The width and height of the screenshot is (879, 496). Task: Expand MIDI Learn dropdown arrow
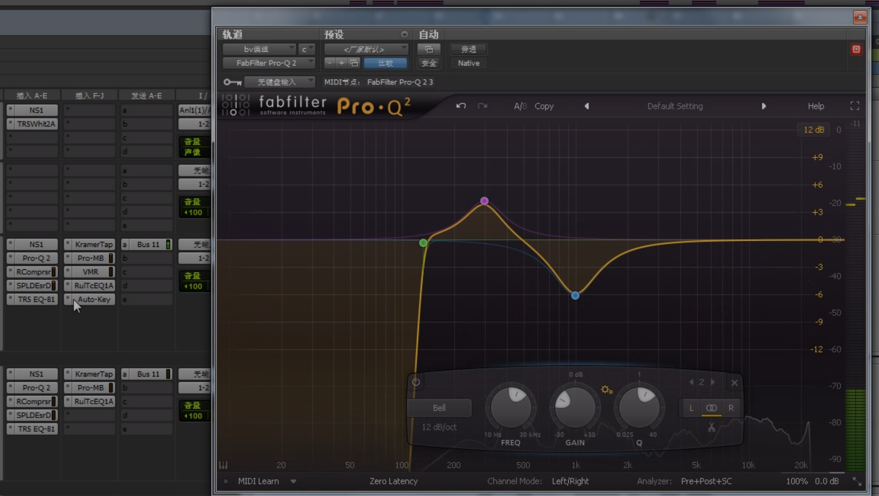293,481
